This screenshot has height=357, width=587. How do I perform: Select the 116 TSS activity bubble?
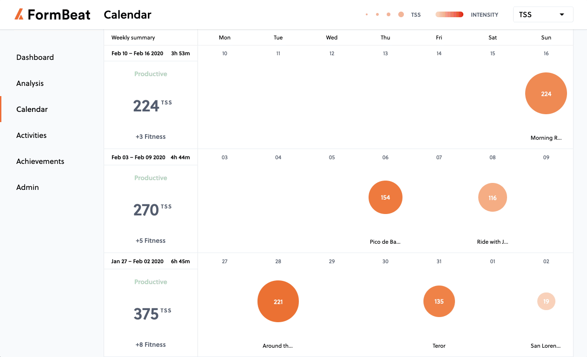492,198
